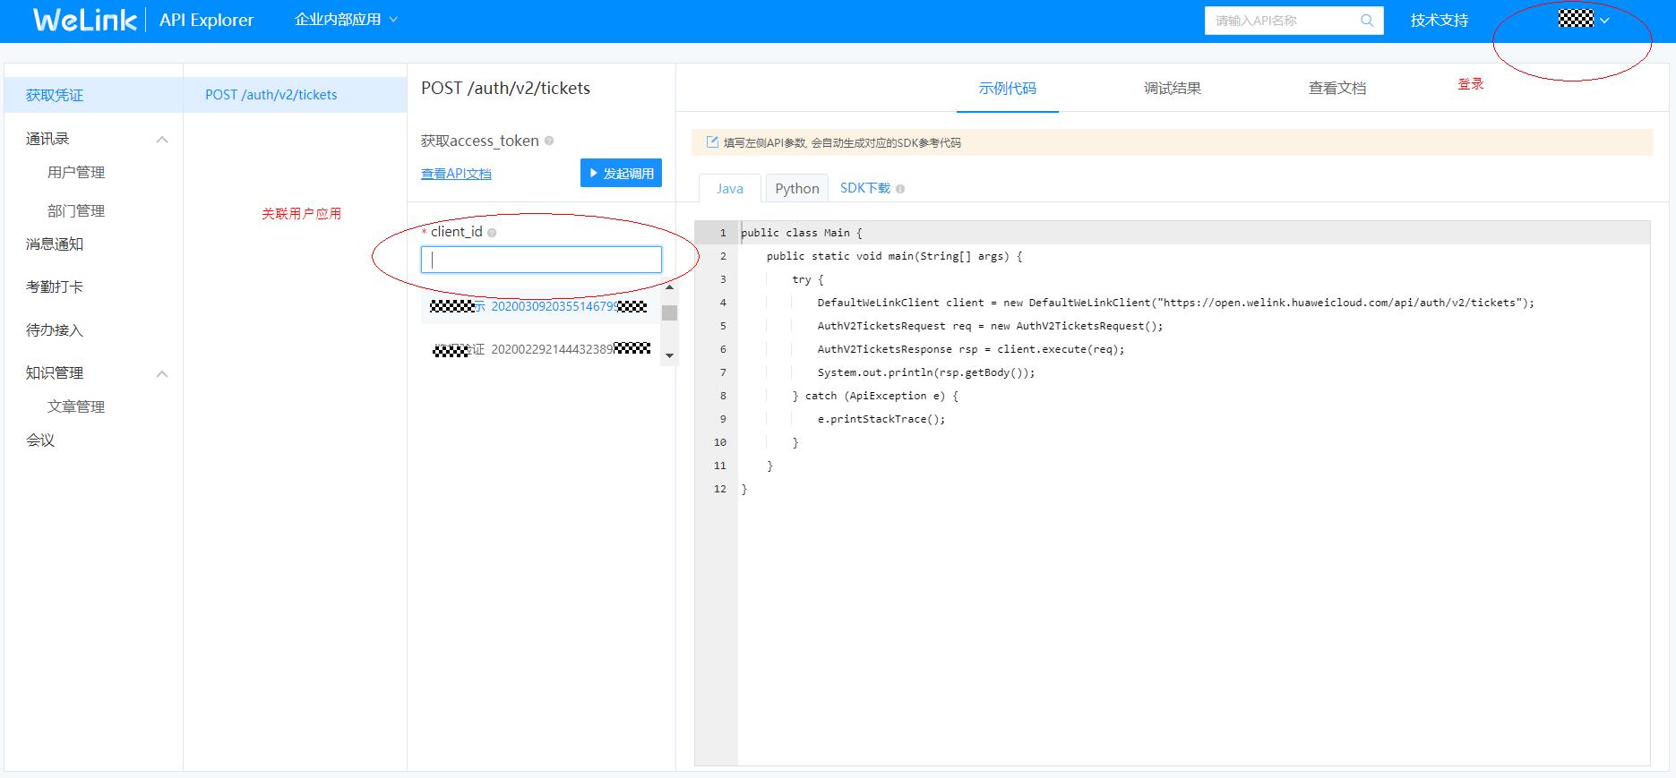Screen dimensions: 1676x778
Task: Click help icon beside 获取access_token
Action: pyautogui.click(x=549, y=141)
